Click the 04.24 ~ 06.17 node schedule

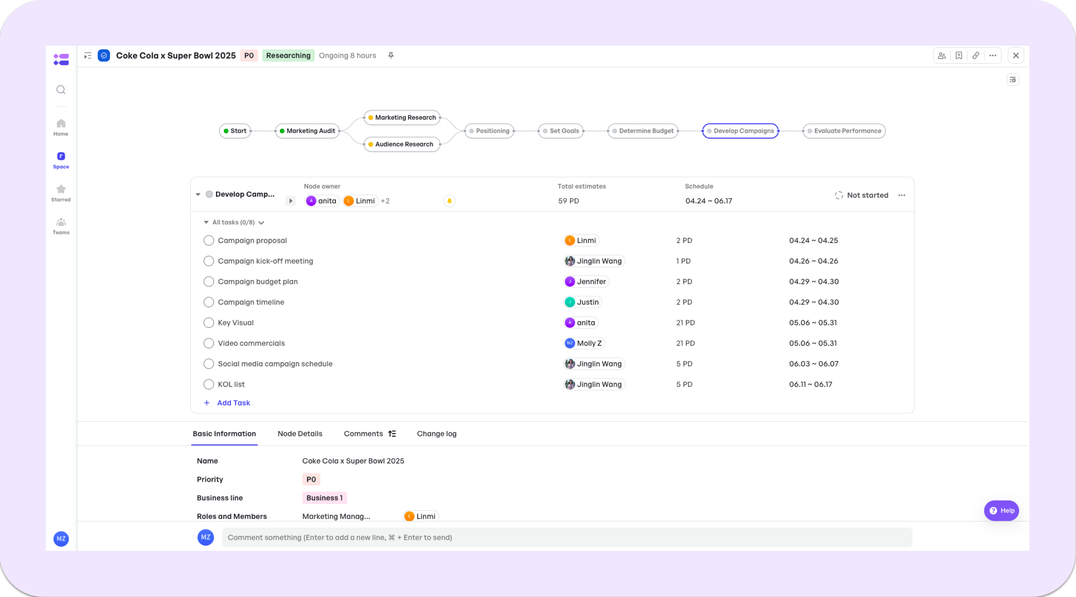709,201
